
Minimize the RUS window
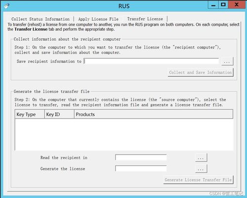[x=213, y=5]
